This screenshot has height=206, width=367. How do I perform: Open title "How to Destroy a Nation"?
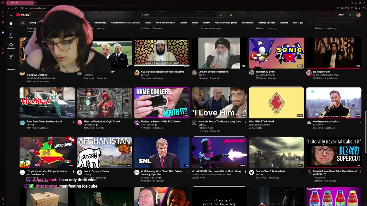tap(96, 171)
